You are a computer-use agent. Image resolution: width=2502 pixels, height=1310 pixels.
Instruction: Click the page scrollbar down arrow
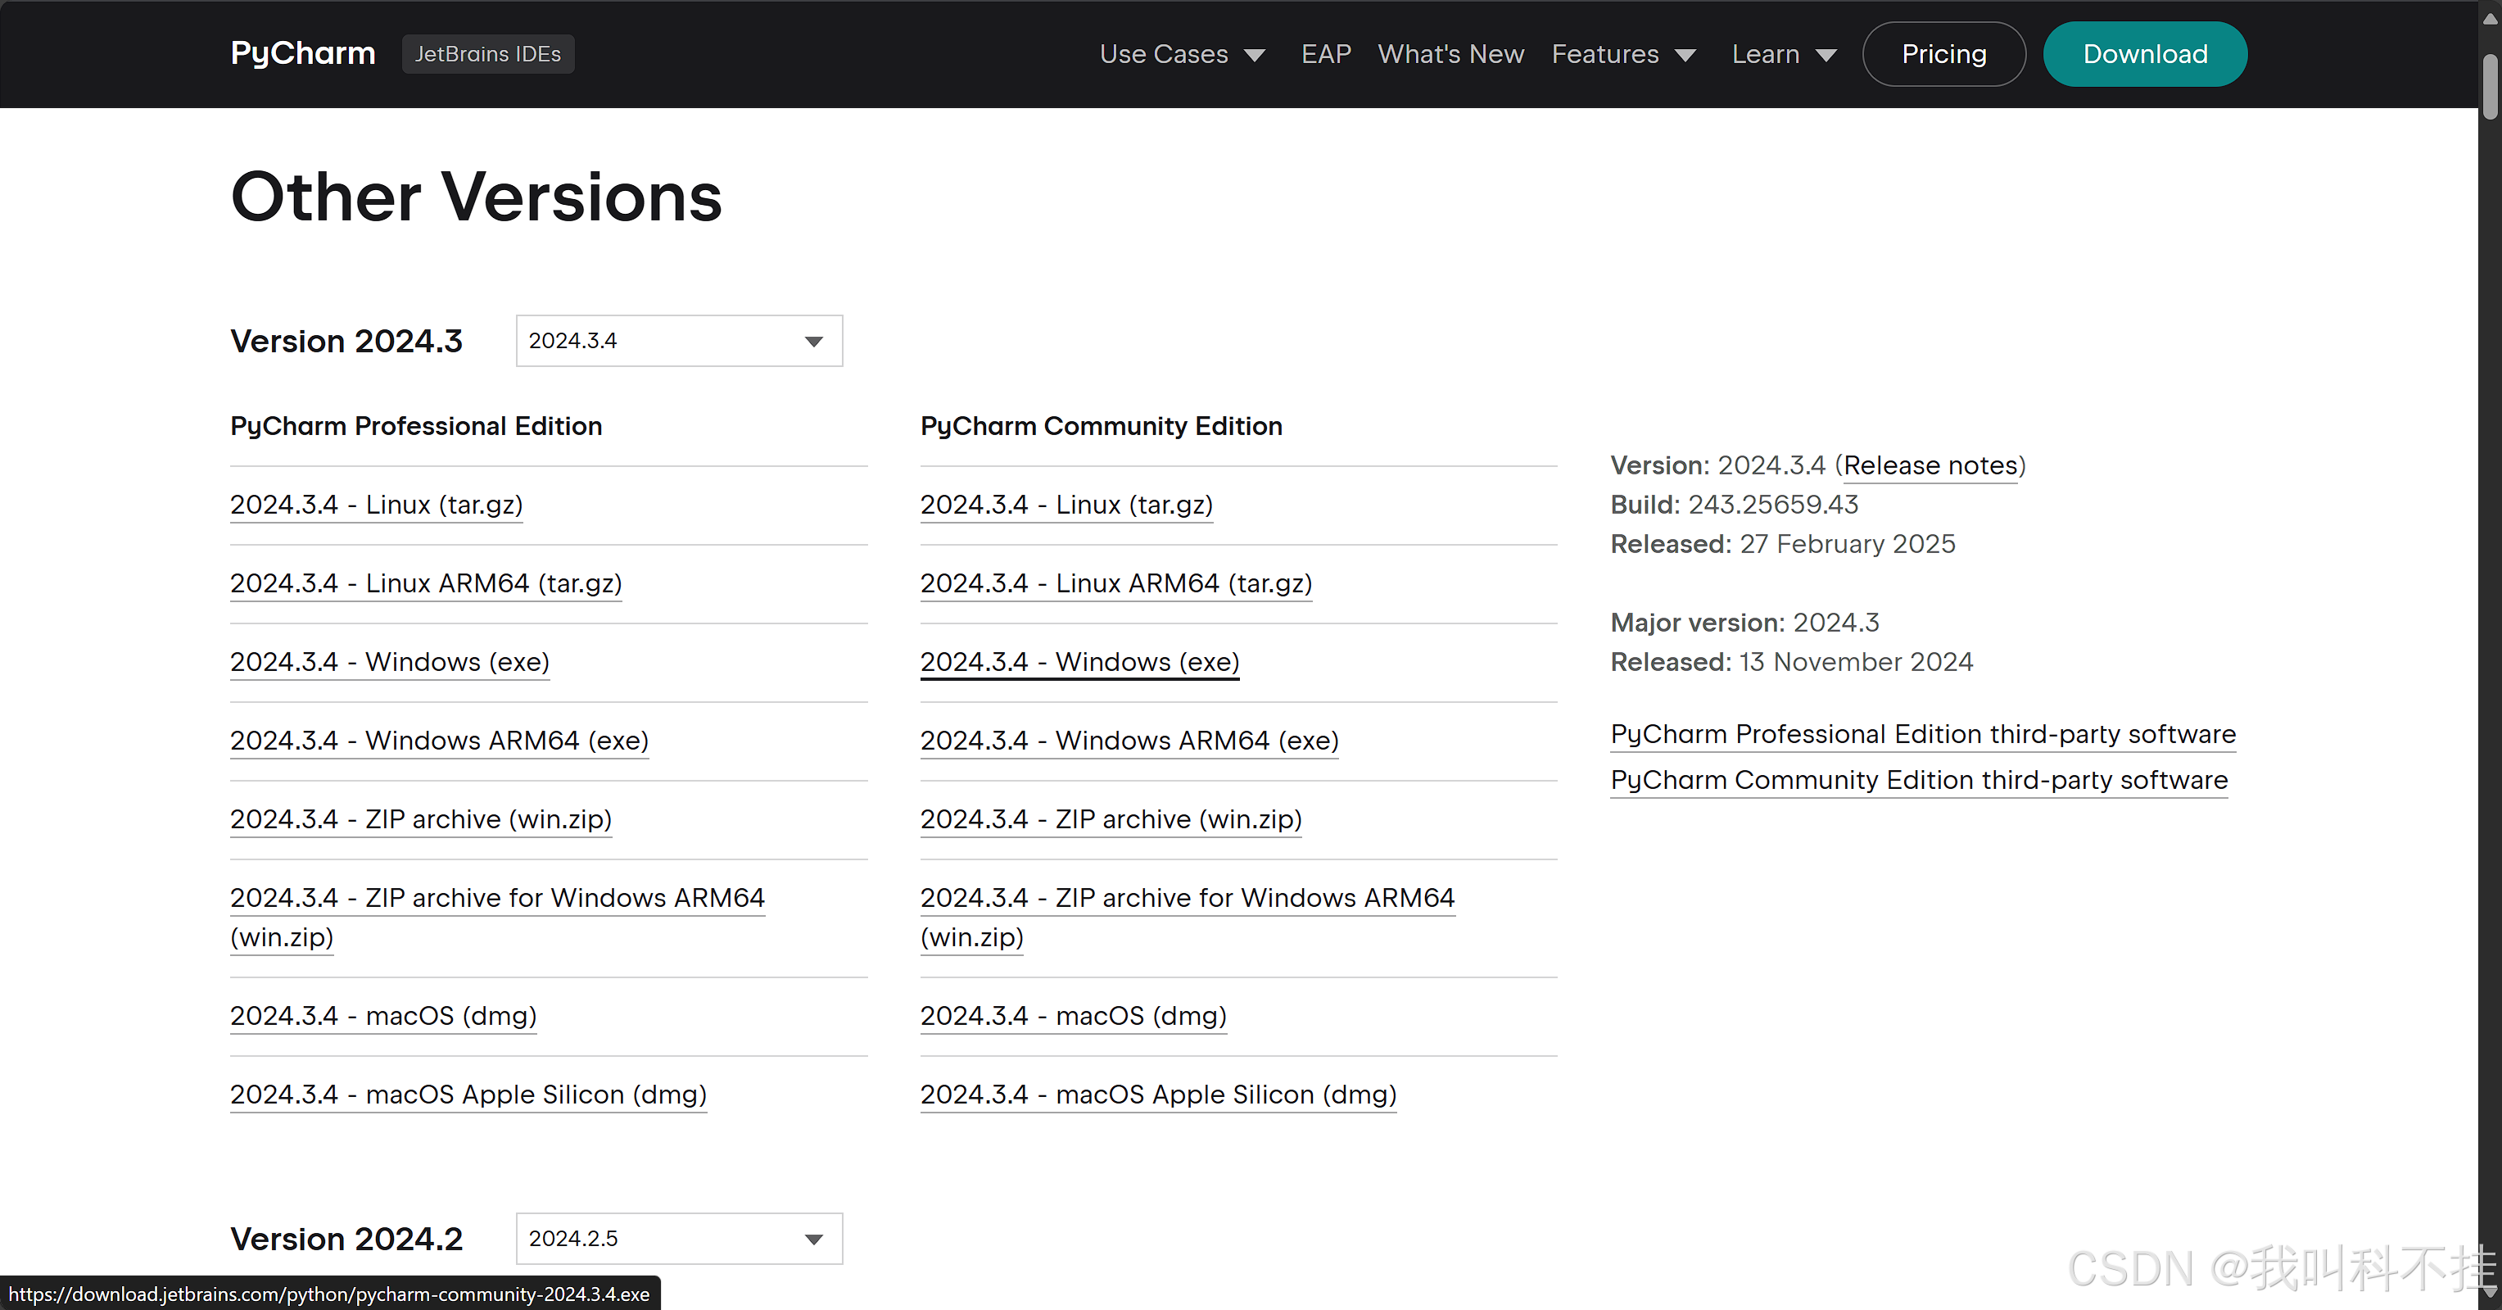pos(2491,1294)
